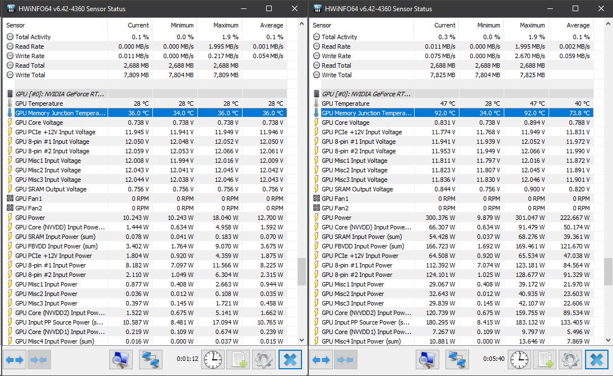Click the 12.700 W average value
This screenshot has height=376, width=613.
click(x=271, y=218)
